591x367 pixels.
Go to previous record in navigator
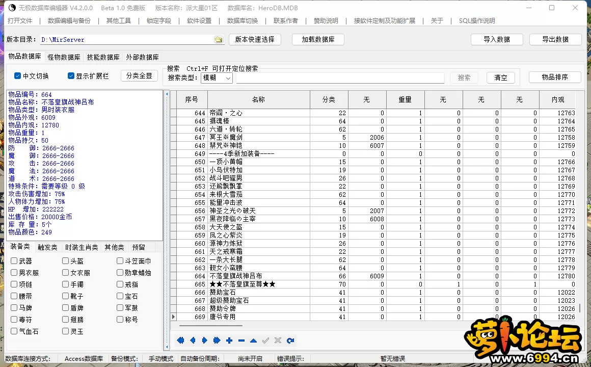pyautogui.click(x=193, y=340)
